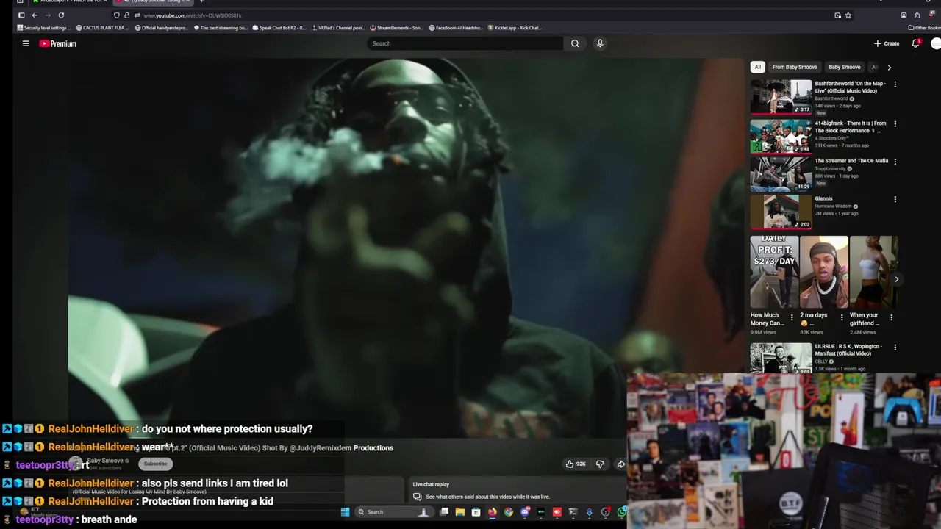Image resolution: width=941 pixels, height=529 pixels.
Task: Open options for How Much Money short
Action: tap(792, 318)
